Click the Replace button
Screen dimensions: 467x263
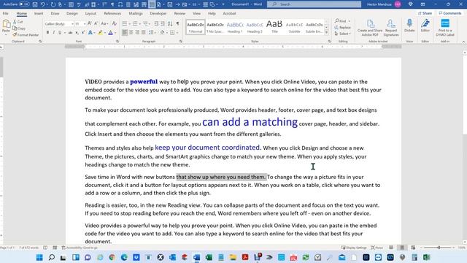343,28
